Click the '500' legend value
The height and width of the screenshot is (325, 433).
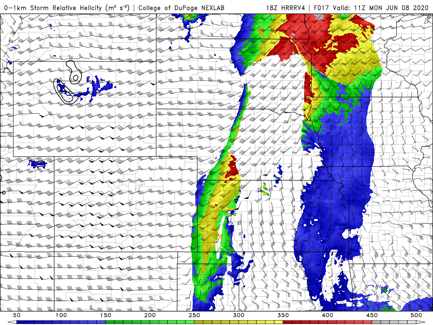tap(416, 315)
